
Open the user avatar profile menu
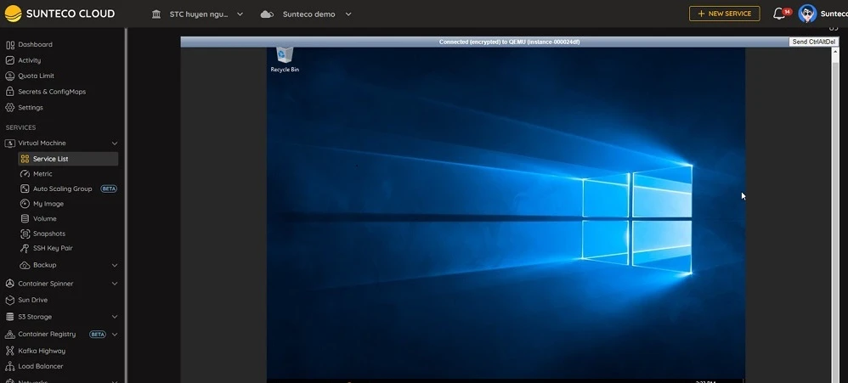pyautogui.click(x=807, y=14)
